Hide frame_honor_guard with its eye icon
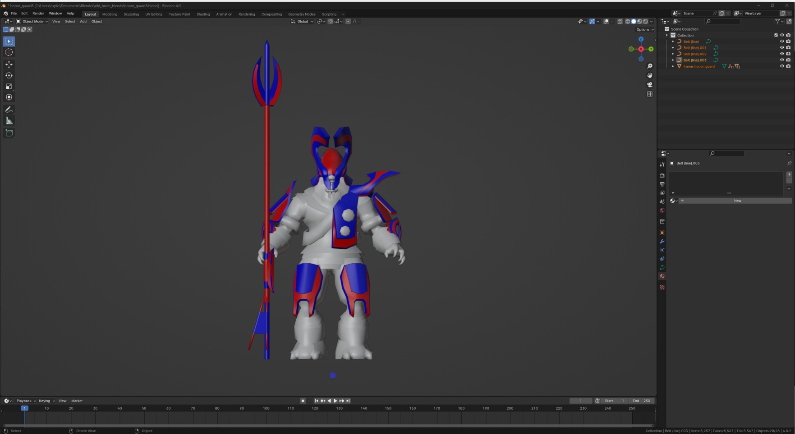 tap(782, 66)
